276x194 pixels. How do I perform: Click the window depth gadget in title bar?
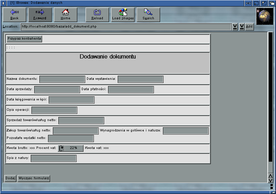(x=272, y=3)
